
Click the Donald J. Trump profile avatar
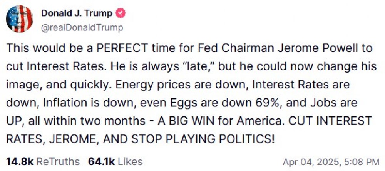pos(20,20)
